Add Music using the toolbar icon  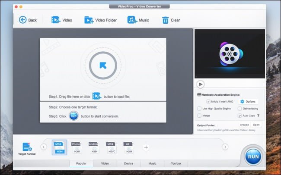132,20
